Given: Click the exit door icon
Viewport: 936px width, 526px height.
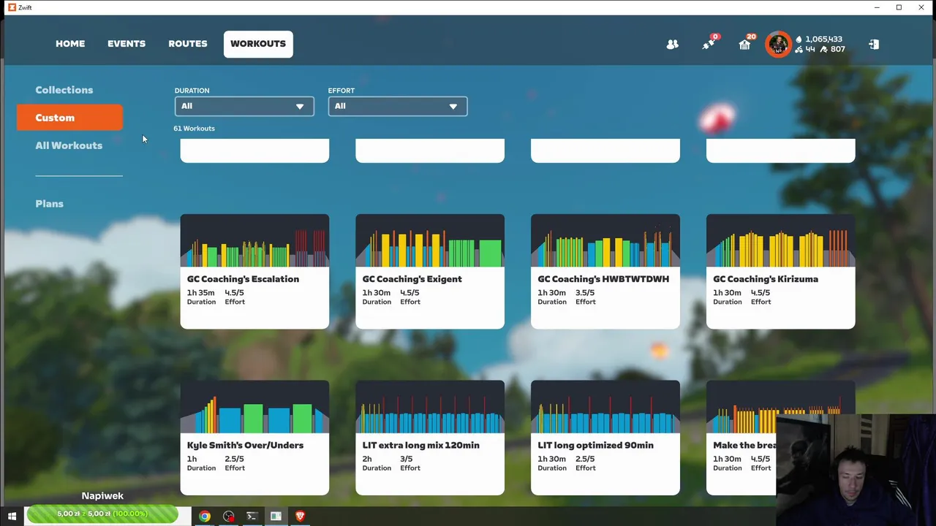Looking at the screenshot, I should point(874,45).
